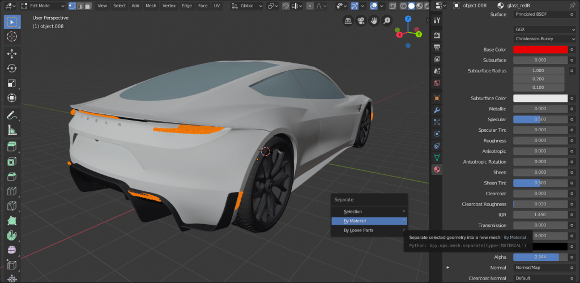Toggle proportional editing

pyautogui.click(x=309, y=6)
